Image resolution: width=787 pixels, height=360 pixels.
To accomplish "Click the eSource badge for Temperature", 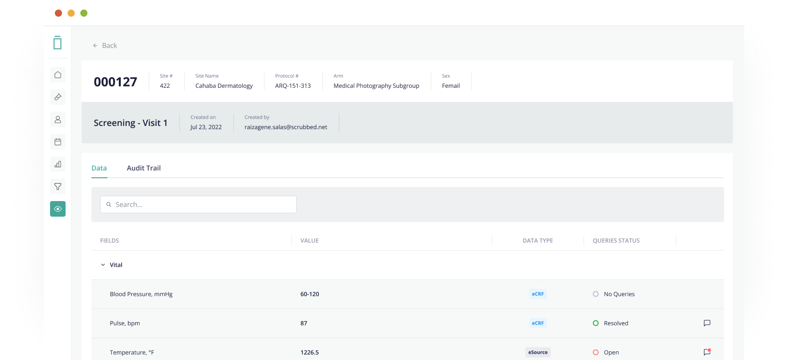I will (537, 352).
